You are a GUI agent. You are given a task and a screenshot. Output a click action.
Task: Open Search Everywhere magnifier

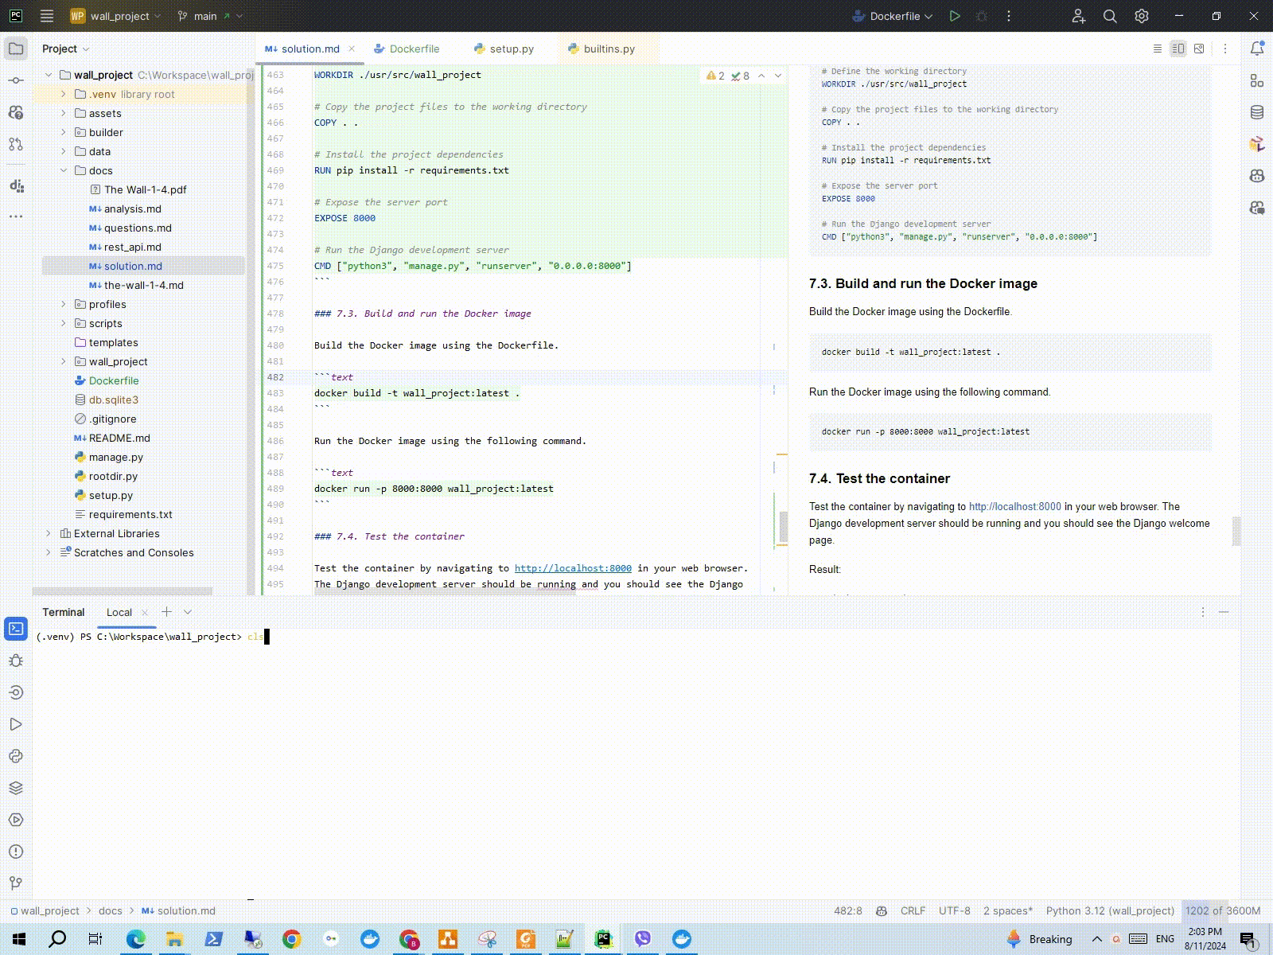click(x=1110, y=16)
